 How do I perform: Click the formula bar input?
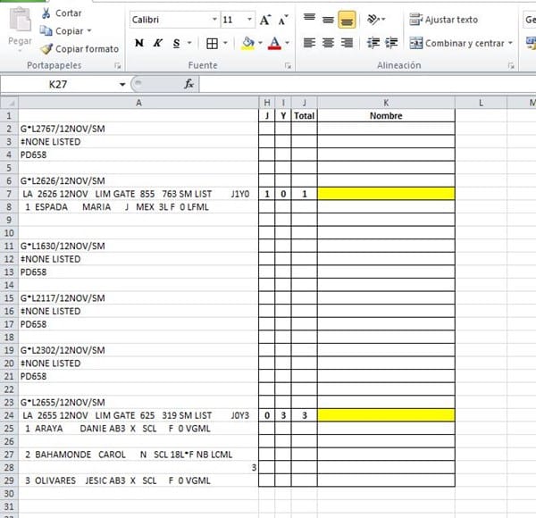pyautogui.click(x=367, y=84)
